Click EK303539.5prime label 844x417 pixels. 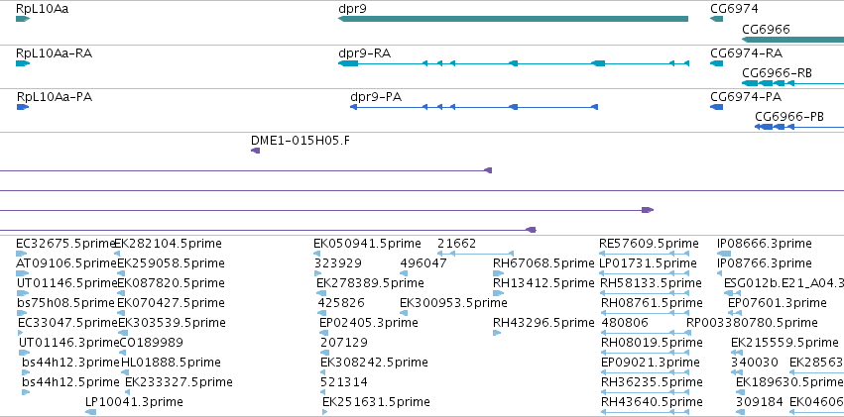(x=172, y=323)
